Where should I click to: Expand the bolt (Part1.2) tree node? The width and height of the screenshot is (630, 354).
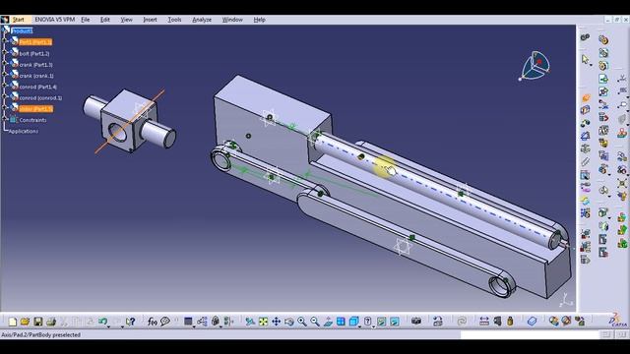tap(5, 52)
